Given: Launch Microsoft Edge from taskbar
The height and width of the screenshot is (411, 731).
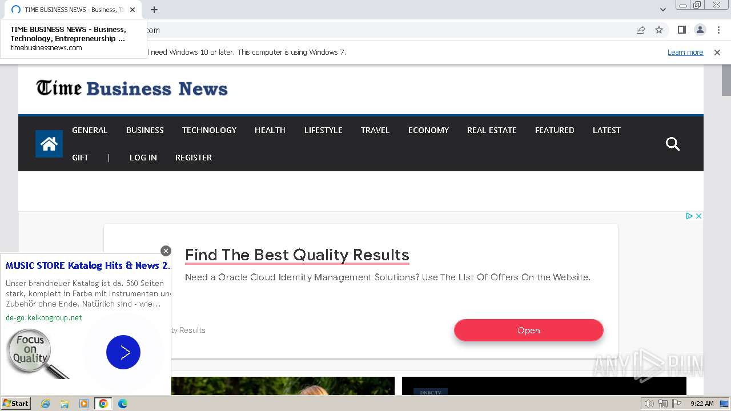Looking at the screenshot, I should pyautogui.click(x=123, y=404).
